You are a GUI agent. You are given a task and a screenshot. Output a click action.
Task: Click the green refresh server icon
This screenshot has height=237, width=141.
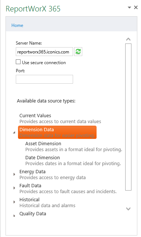click(78, 52)
